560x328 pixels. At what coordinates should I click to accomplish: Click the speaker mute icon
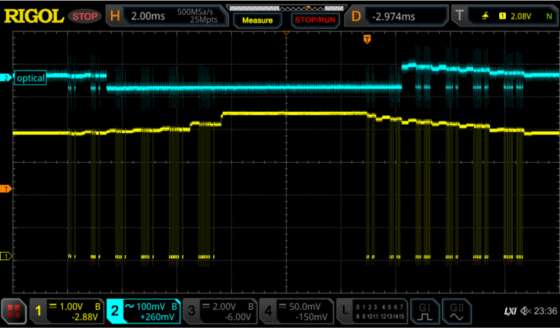pos(526,311)
